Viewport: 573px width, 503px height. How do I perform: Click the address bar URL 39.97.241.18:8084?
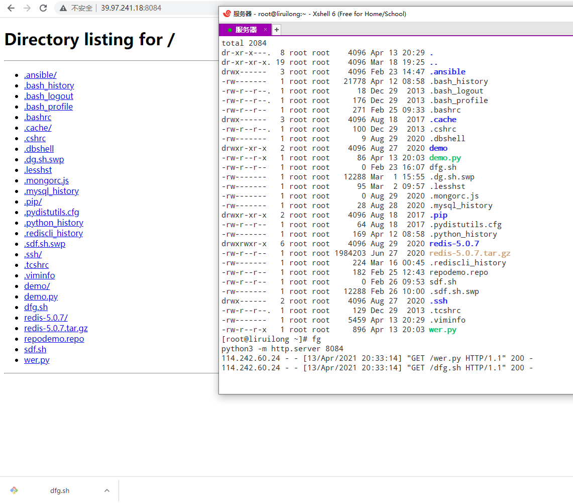131,8
